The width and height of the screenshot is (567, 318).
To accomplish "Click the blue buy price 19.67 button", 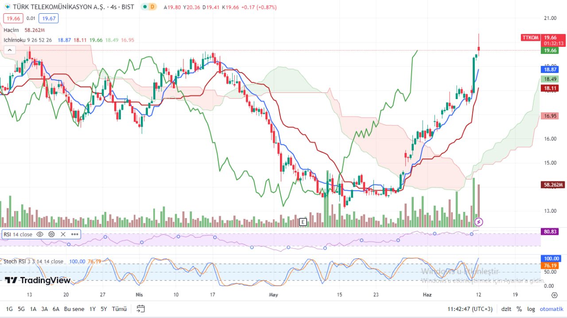I will pos(48,19).
